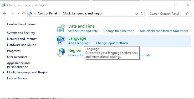This screenshot has width=194, height=99.
Task: Open the Language heading link
Action: coord(77,38)
